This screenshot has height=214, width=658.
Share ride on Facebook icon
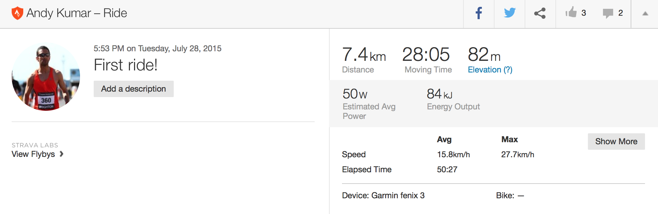(479, 13)
